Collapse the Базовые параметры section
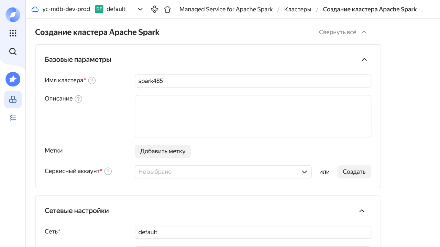Screen dimensions: 440x247 [x=364, y=60]
